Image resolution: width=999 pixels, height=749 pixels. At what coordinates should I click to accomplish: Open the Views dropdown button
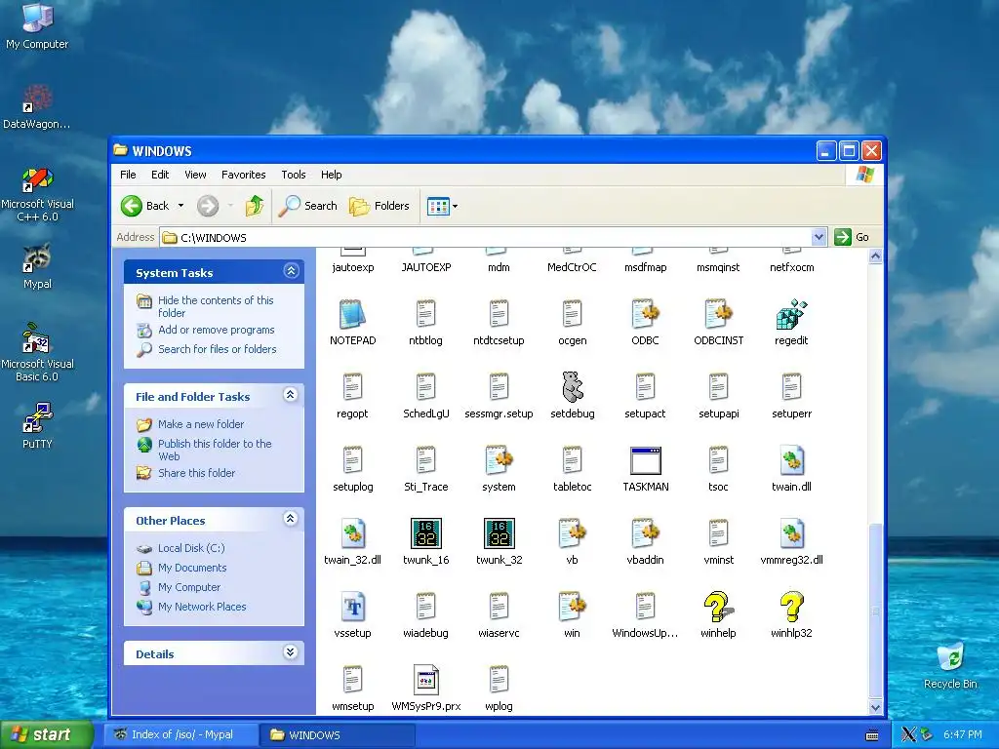coord(442,206)
